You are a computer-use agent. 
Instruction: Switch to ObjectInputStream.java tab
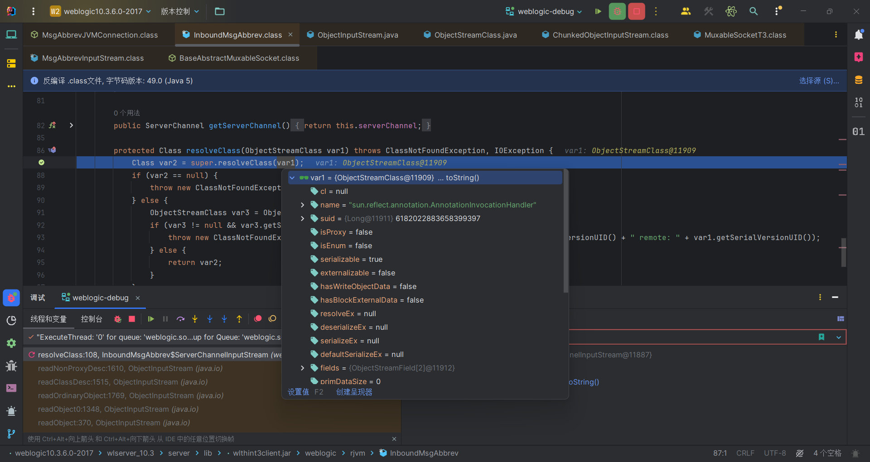353,35
